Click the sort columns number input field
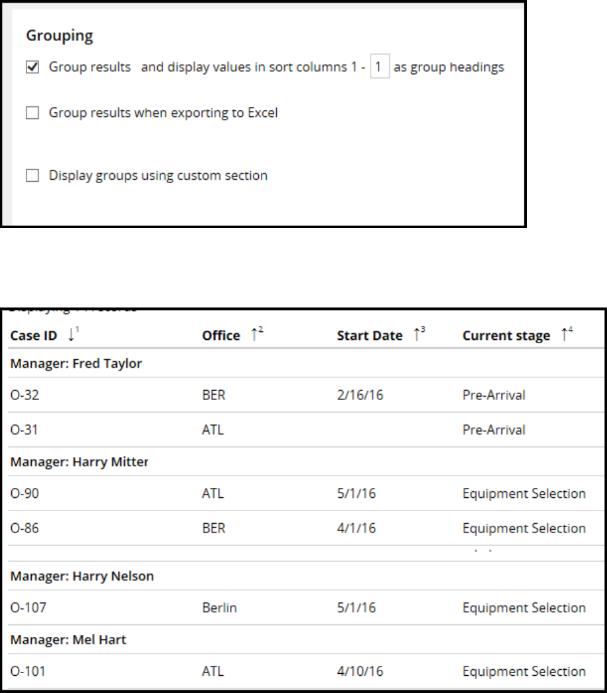 (x=379, y=67)
